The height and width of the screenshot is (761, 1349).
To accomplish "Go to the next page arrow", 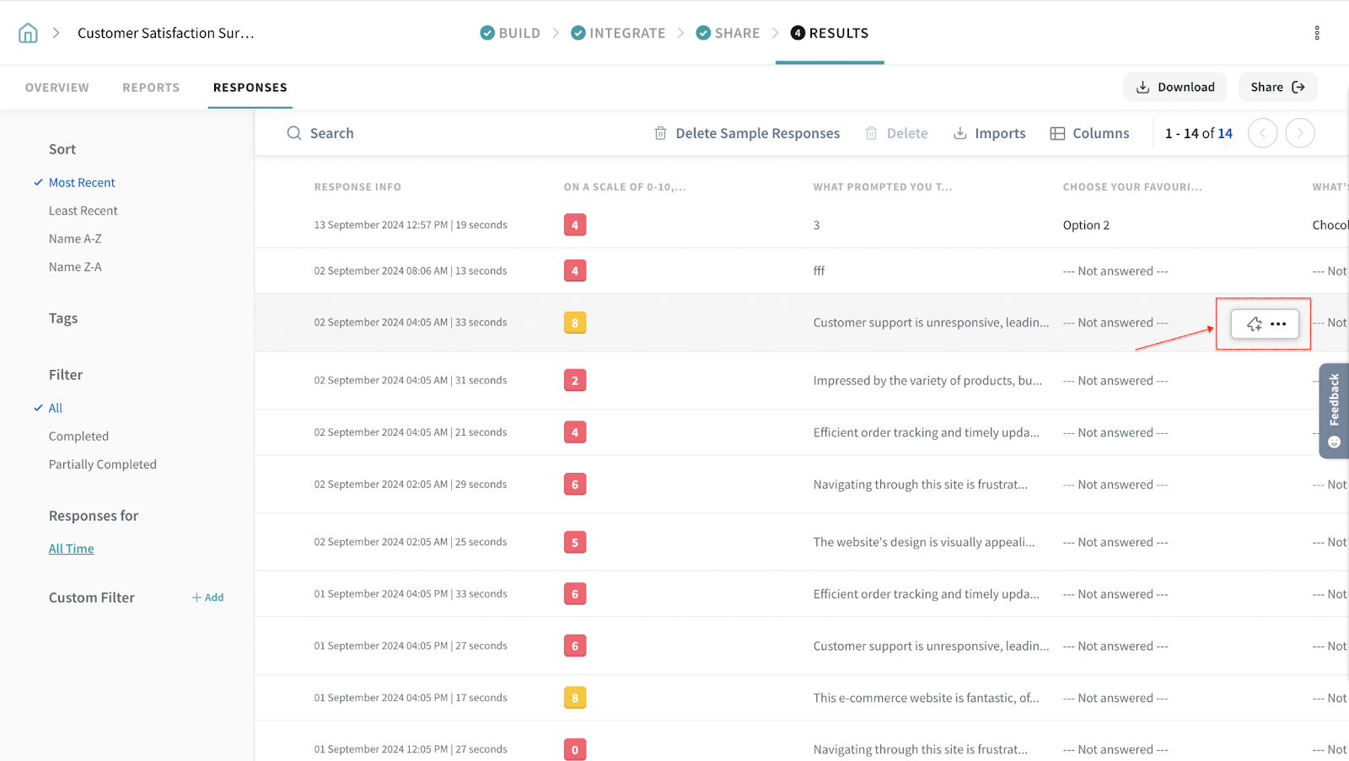I will (1299, 133).
